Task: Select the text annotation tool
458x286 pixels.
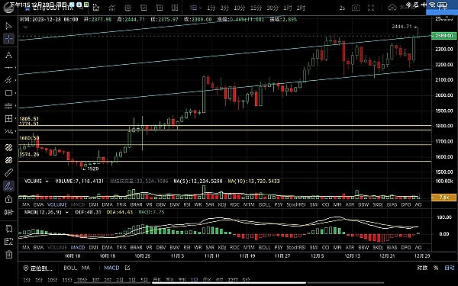Action: coord(8,55)
